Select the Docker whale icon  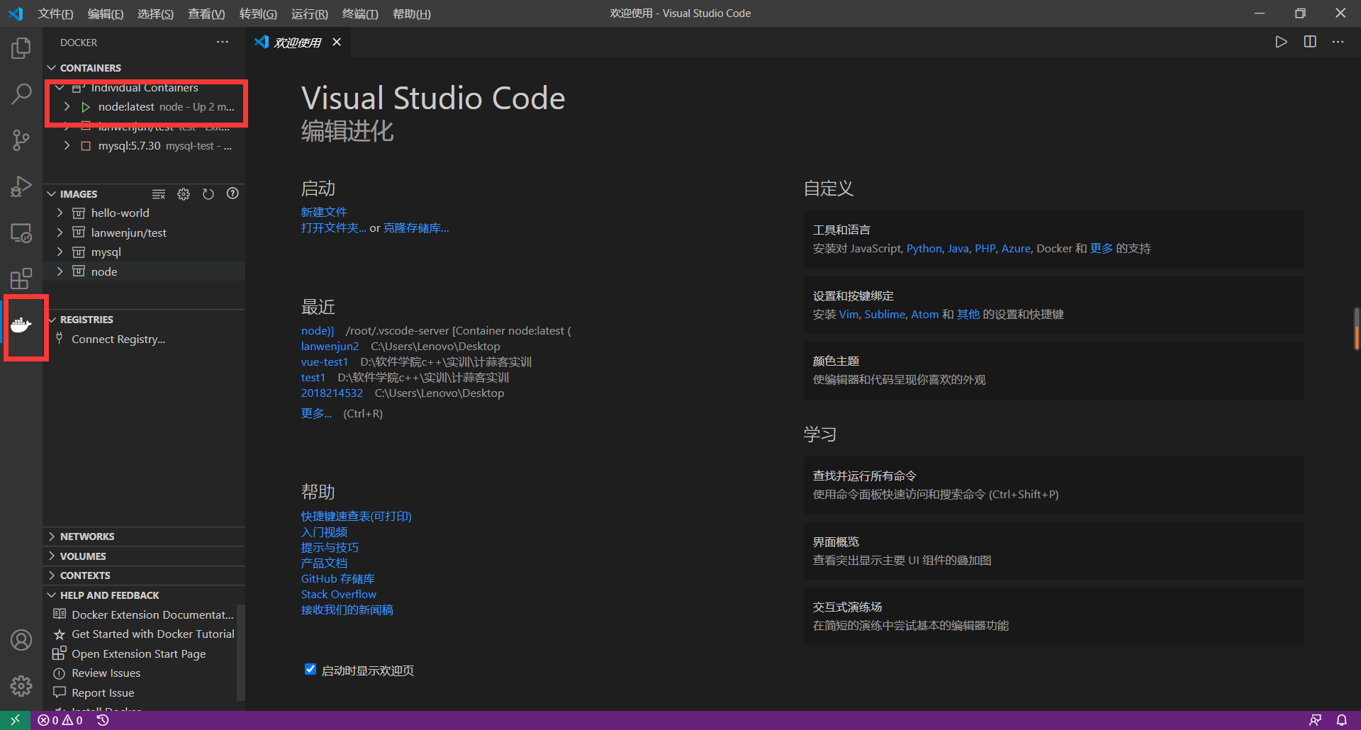coord(21,325)
